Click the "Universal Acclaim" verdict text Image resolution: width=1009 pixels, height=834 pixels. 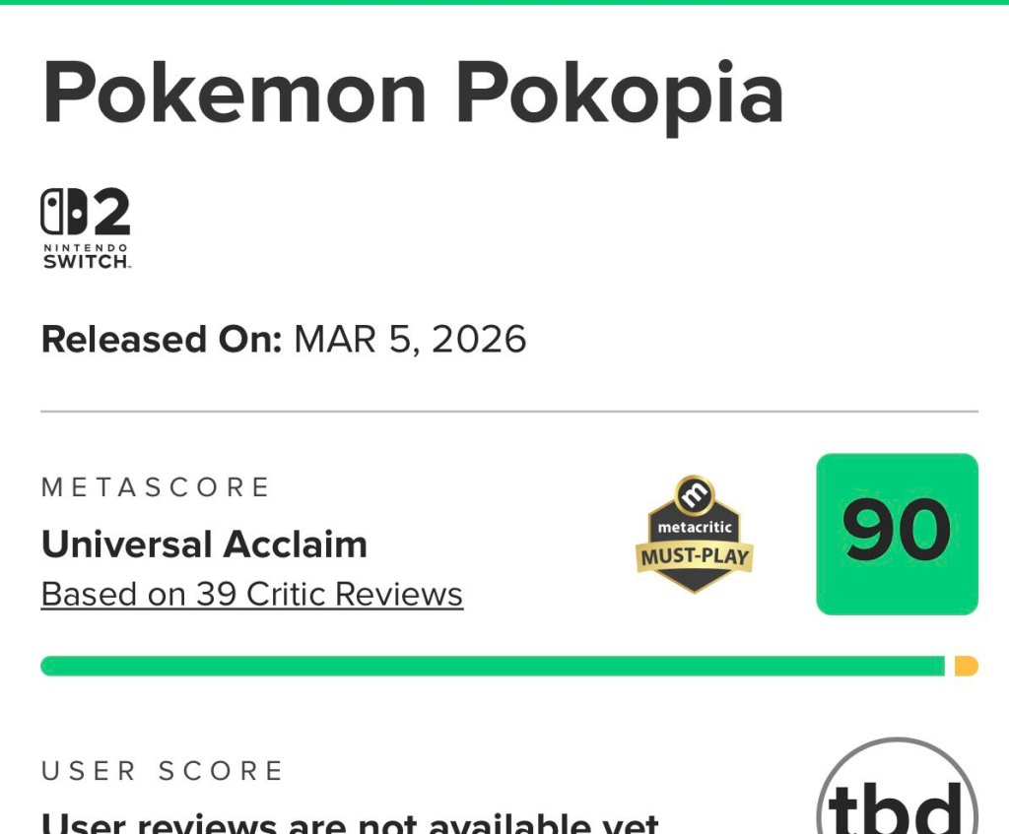(204, 545)
